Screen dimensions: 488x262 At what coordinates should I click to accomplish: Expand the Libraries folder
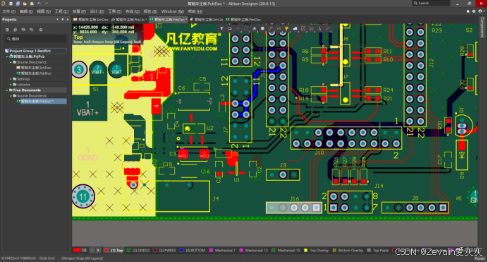pyautogui.click(x=11, y=85)
